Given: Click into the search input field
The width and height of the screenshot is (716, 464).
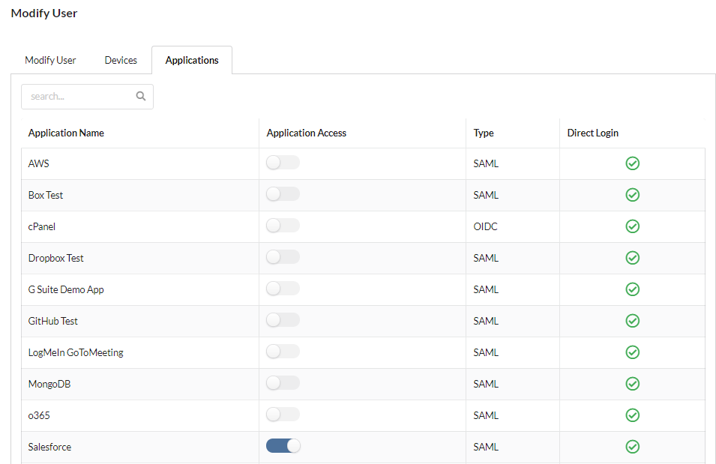Looking at the screenshot, I should (x=87, y=97).
